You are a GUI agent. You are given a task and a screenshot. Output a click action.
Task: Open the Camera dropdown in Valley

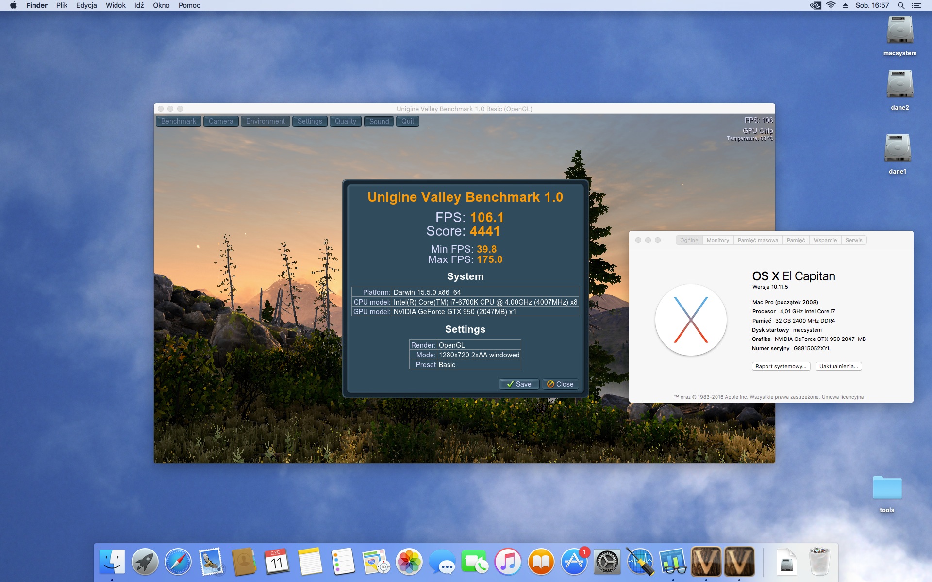(x=221, y=121)
